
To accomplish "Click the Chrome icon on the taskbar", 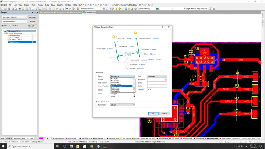I will [x=91, y=146].
